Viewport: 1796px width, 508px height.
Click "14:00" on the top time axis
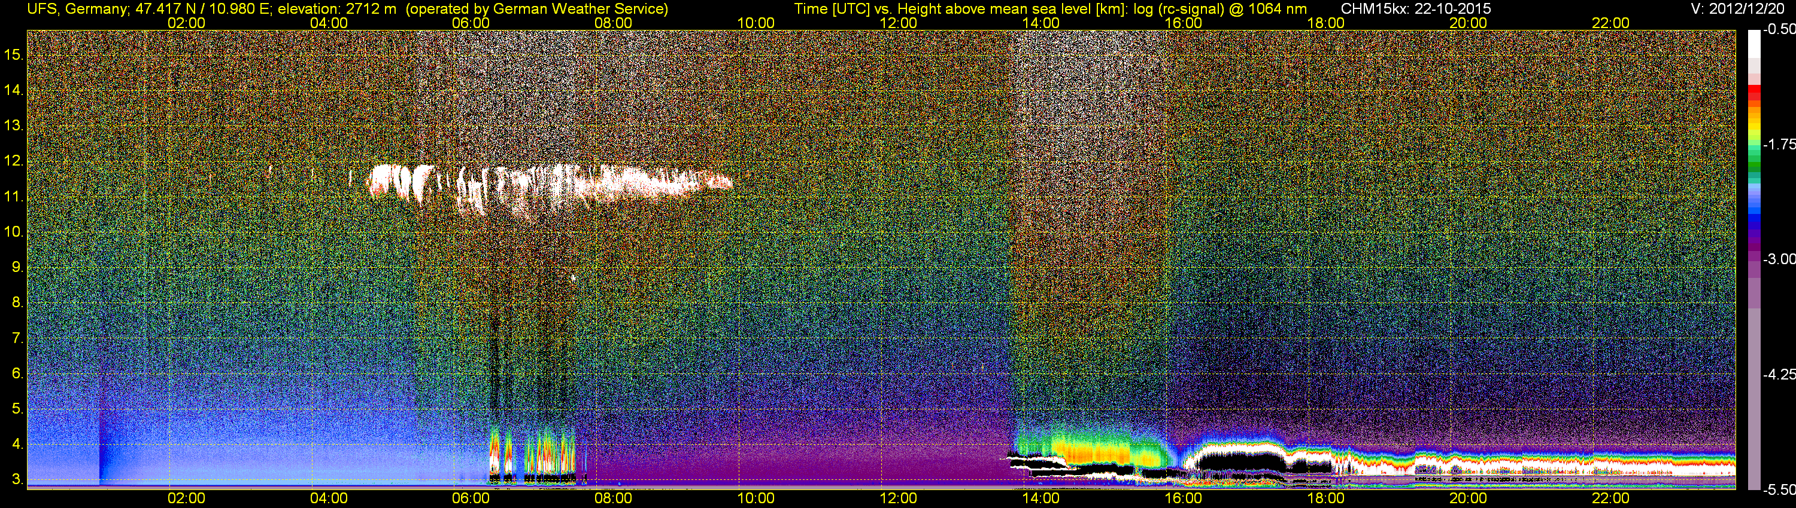[1041, 23]
